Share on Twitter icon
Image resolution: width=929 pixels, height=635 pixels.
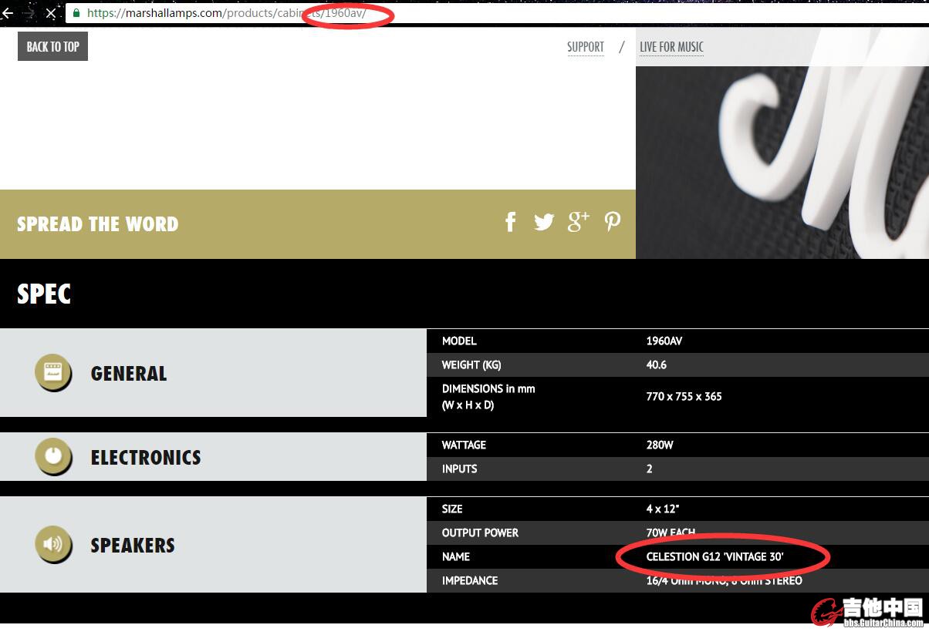click(544, 222)
